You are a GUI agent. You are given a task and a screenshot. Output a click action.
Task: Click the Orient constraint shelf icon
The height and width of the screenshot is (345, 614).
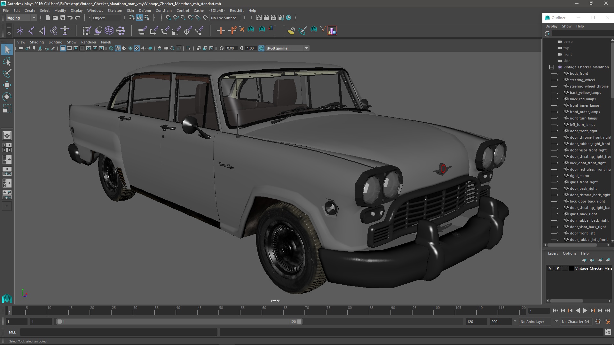165,31
